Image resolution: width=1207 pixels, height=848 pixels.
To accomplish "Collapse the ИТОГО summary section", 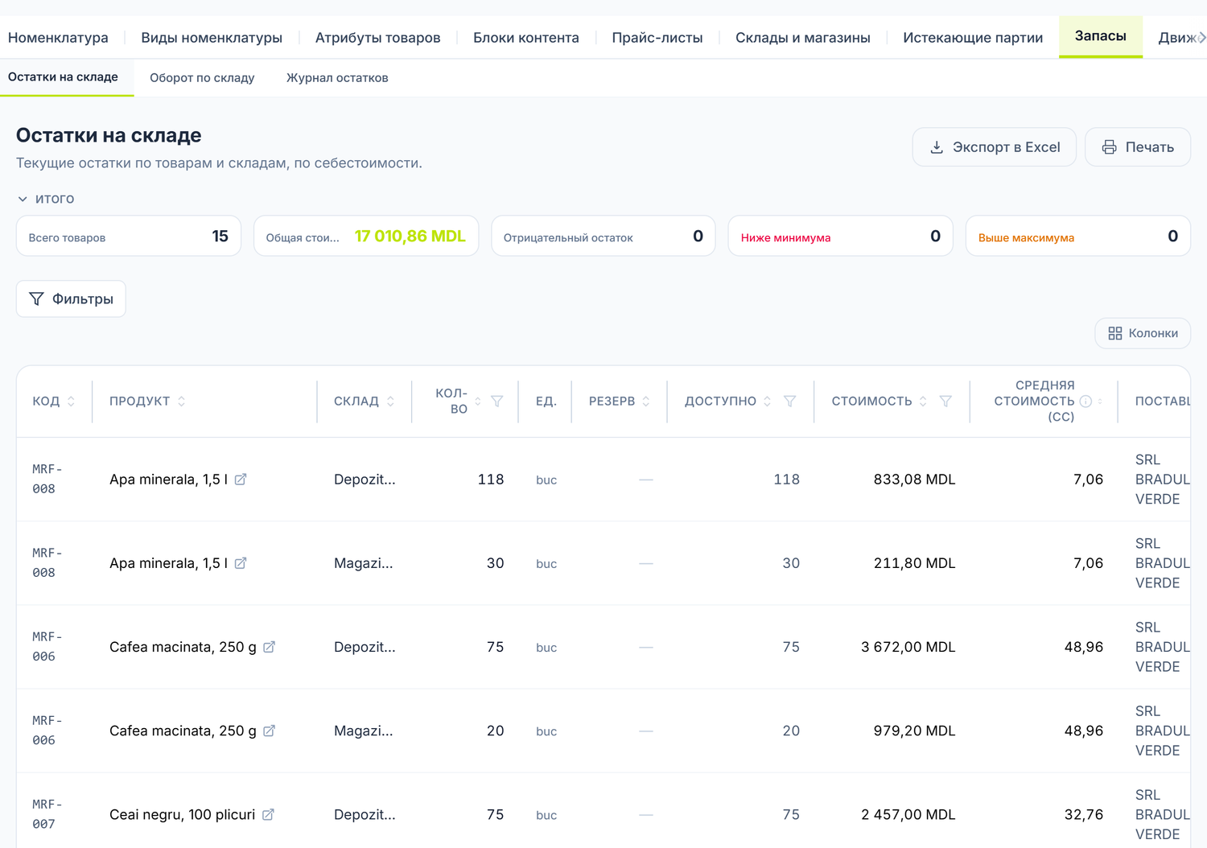I will pos(46,199).
